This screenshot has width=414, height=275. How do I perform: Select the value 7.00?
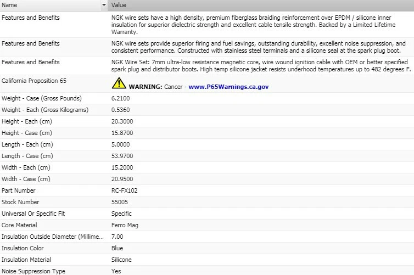click(x=118, y=237)
